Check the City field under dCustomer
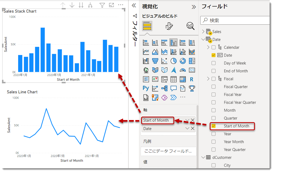The width and height of the screenshot is (287, 173). pyautogui.click(x=213, y=165)
